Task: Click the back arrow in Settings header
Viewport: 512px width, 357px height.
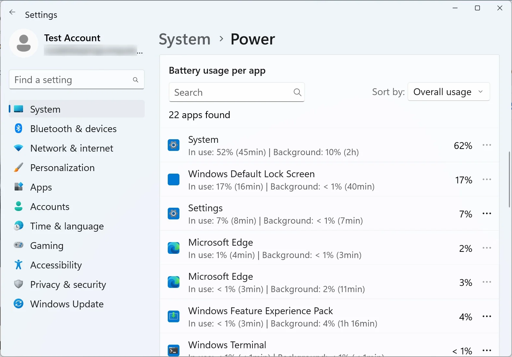Action: pos(12,12)
